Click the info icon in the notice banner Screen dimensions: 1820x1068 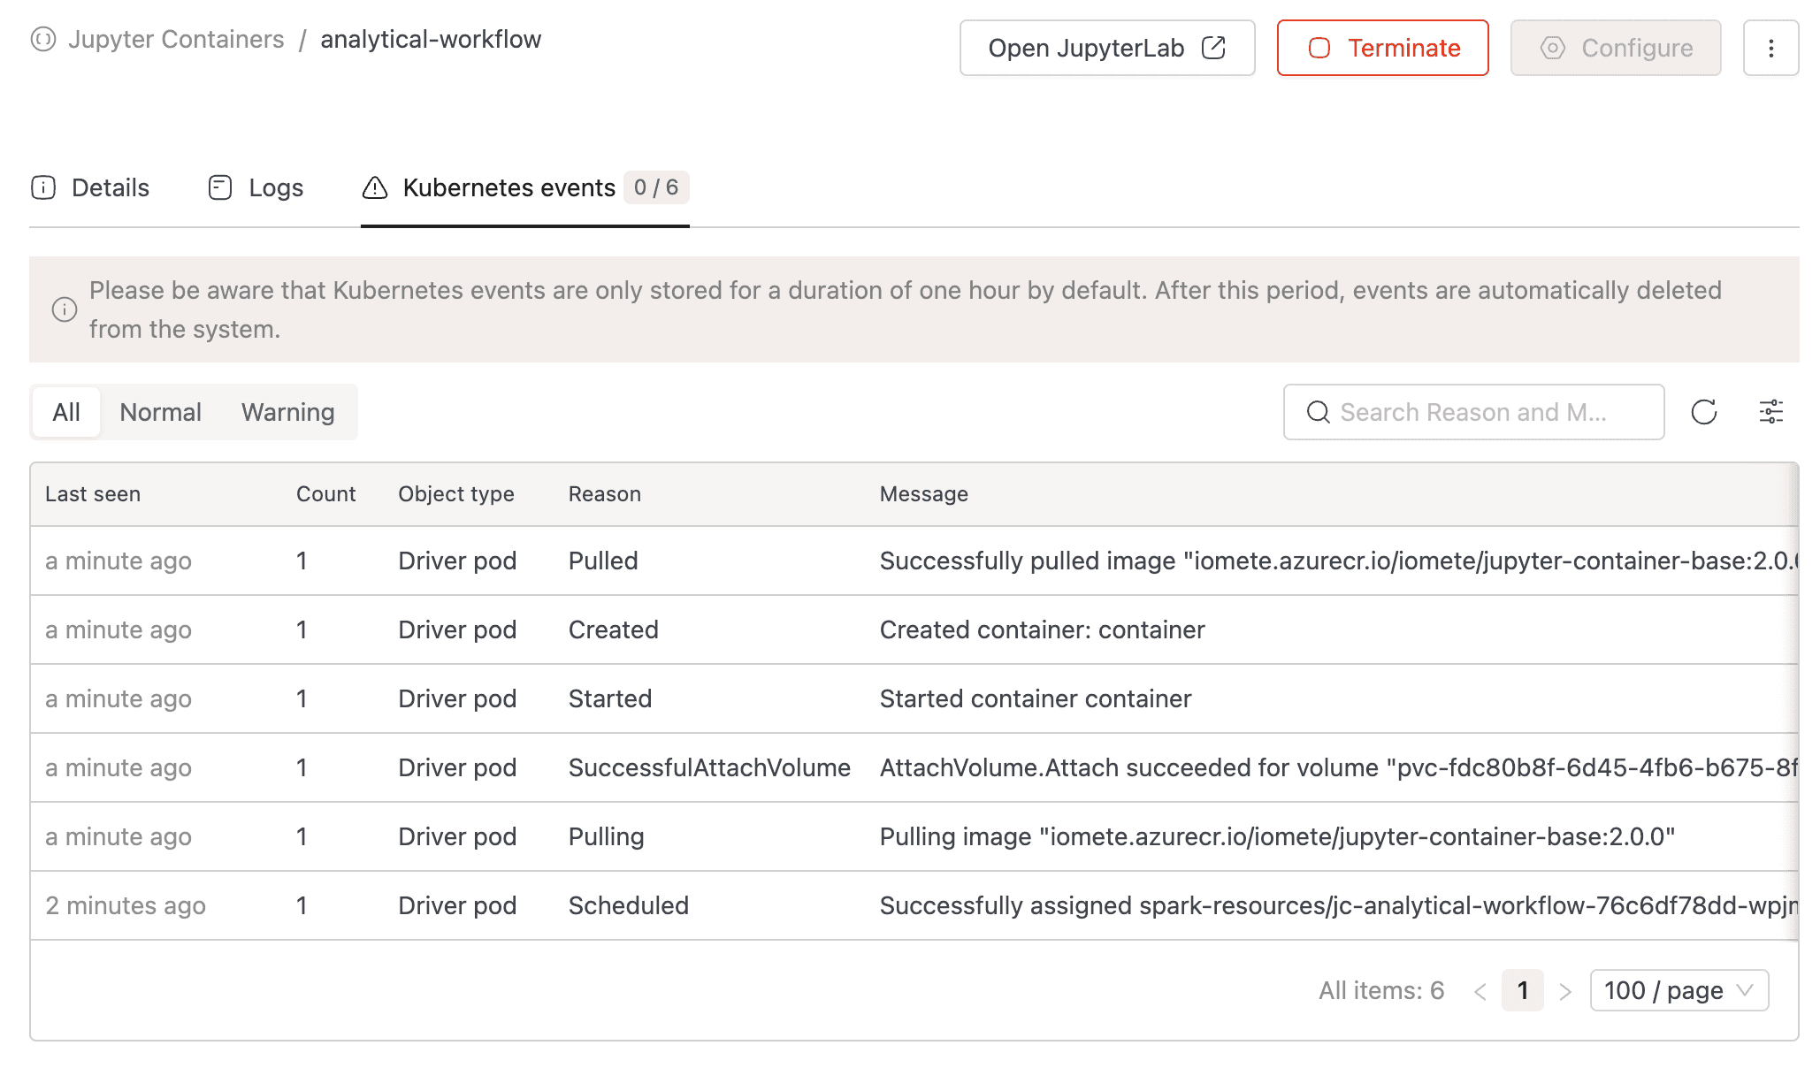pos(65,309)
